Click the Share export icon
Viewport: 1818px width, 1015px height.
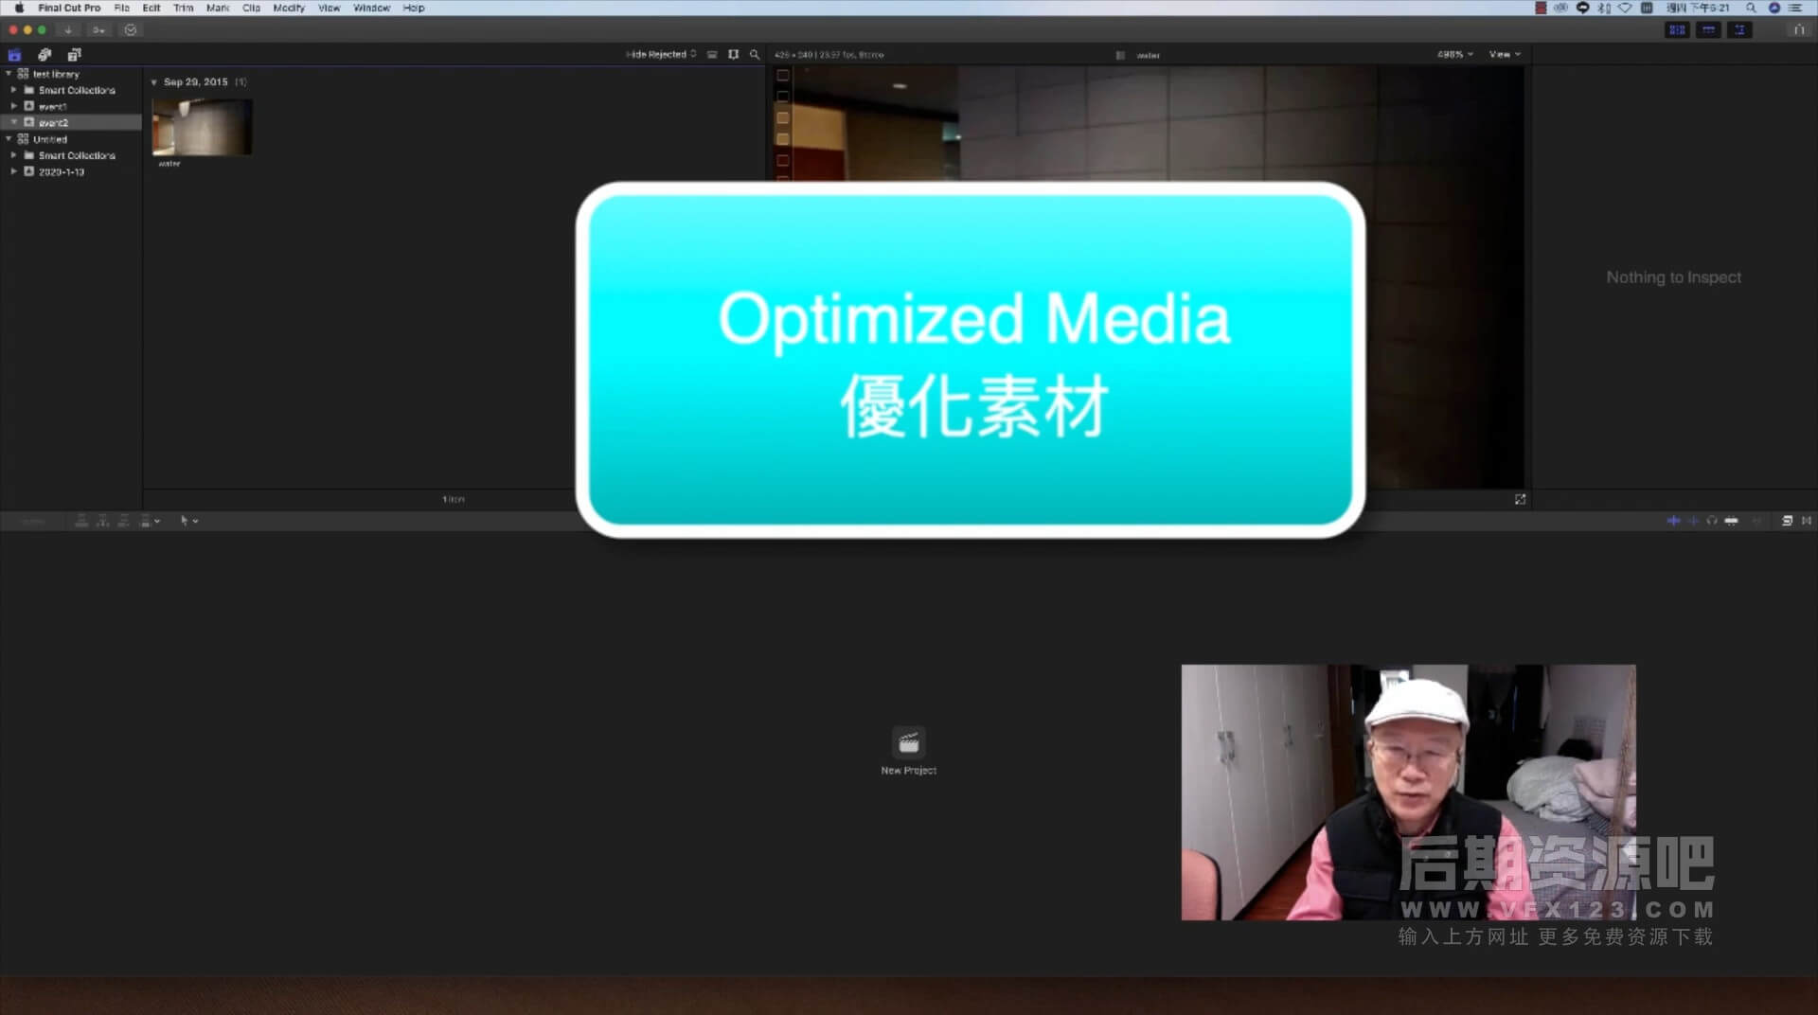click(x=1798, y=30)
